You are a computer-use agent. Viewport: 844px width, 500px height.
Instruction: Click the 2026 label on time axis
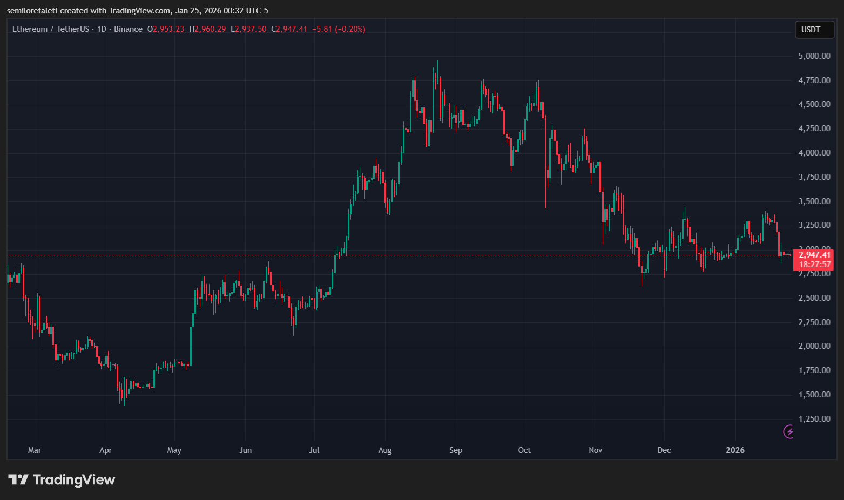click(735, 450)
